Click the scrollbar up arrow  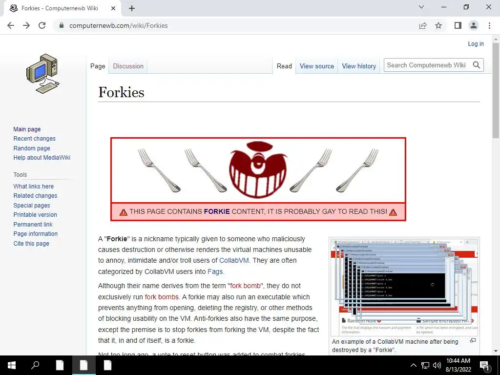pyautogui.click(x=496, y=39)
